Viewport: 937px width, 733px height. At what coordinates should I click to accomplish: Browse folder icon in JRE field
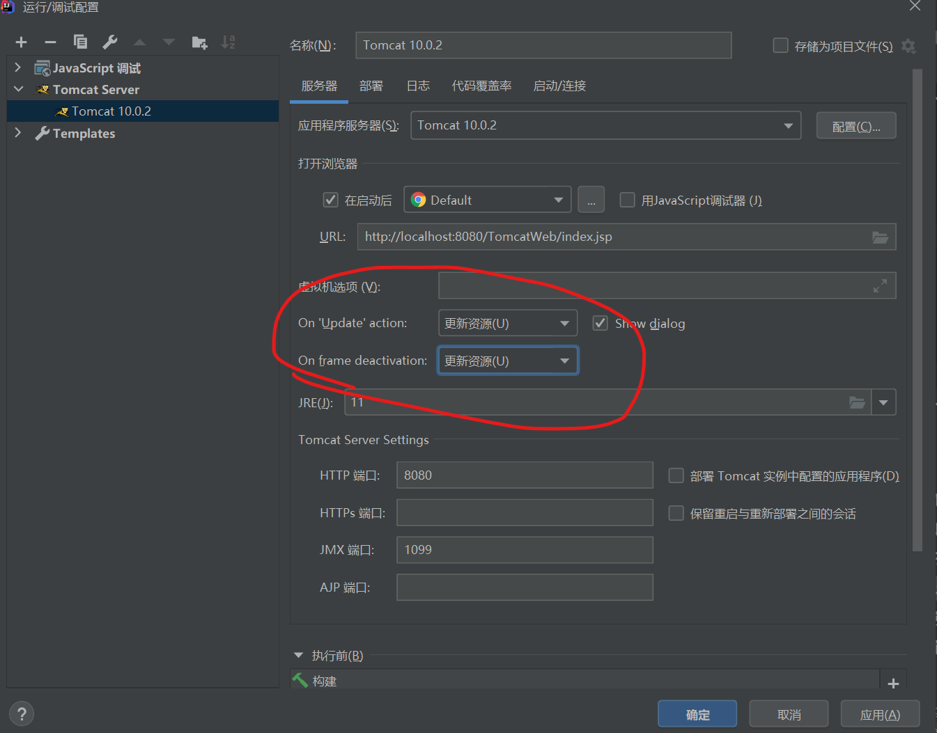[x=857, y=402]
